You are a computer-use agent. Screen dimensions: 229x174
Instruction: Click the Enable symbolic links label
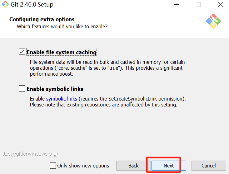coord(55,89)
